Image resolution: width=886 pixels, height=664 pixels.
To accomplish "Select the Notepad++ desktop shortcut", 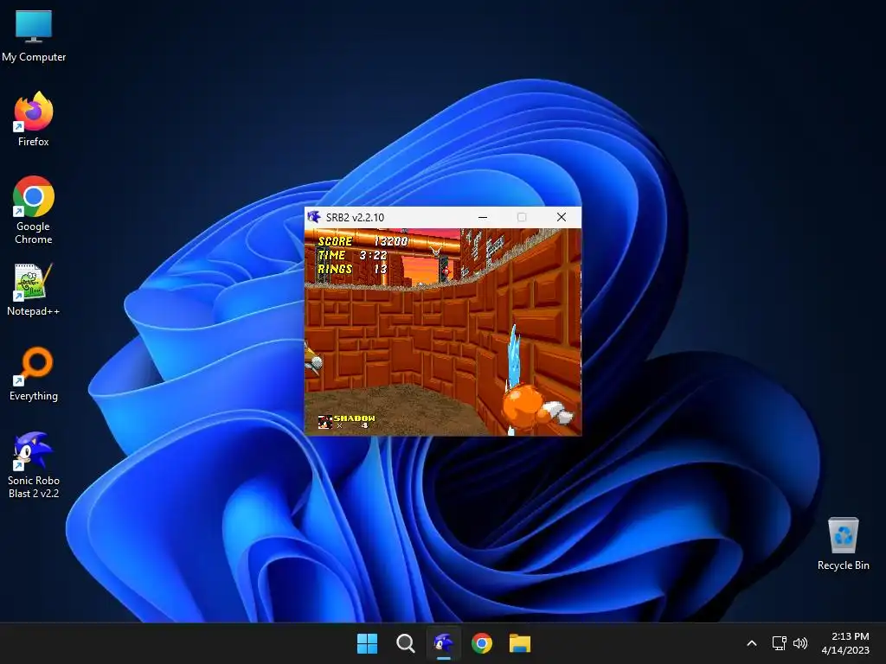I will click(x=34, y=290).
